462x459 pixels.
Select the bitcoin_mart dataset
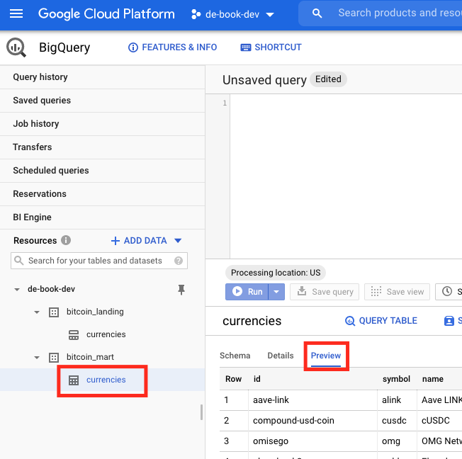[x=90, y=357]
